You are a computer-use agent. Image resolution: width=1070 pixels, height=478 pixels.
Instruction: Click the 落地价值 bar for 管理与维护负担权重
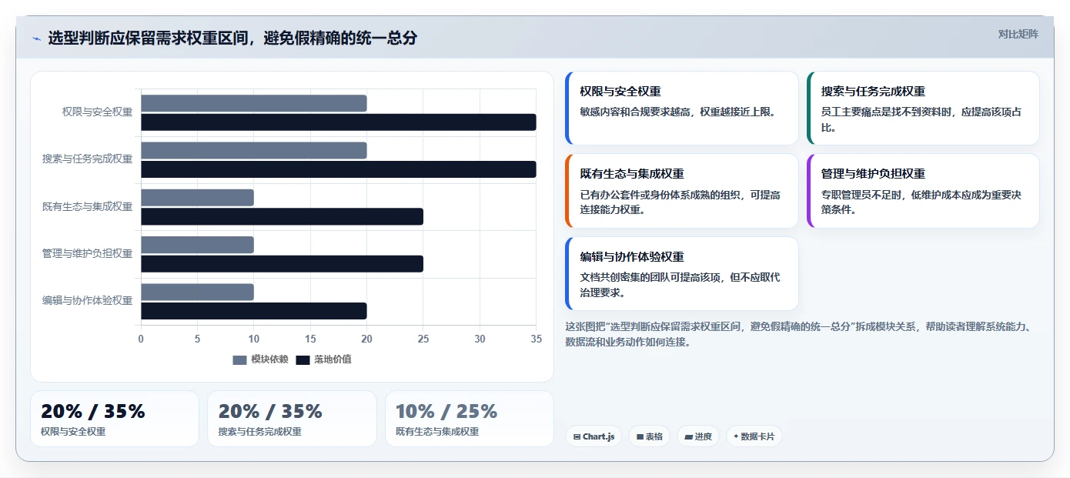coord(282,264)
